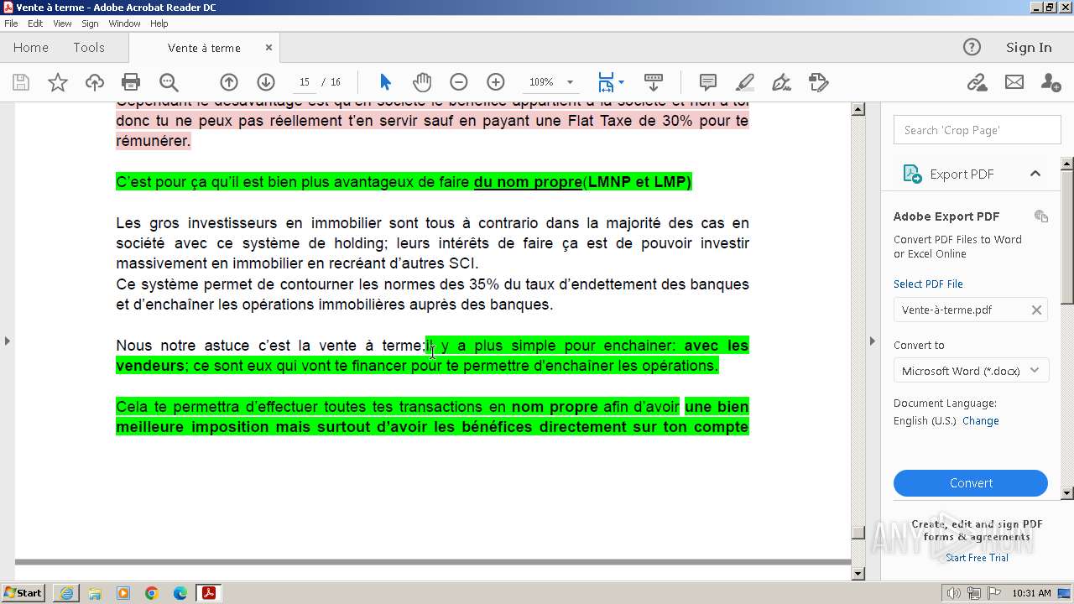Click the read mode keyboard icon
1074x604 pixels.
point(654,82)
